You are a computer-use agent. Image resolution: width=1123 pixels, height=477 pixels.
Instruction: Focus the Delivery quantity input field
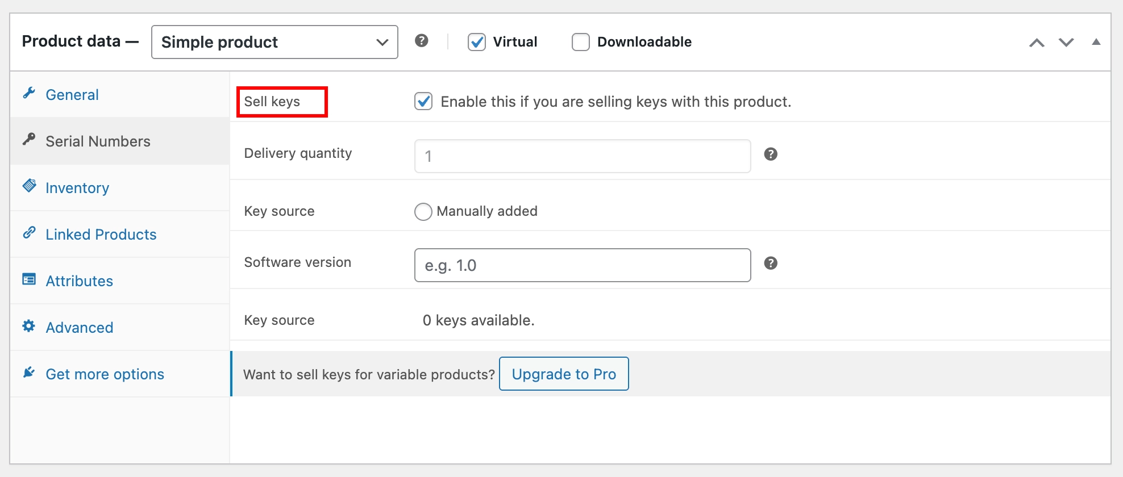(x=583, y=156)
